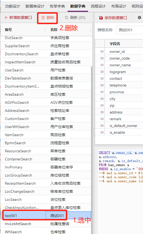Click the plus icon for 新增数据窗口
Viewport: 143px width, 234px height.
pos(6,18)
